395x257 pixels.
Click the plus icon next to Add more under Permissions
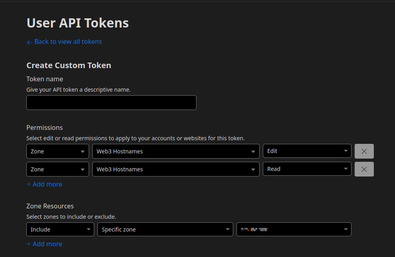28,184
